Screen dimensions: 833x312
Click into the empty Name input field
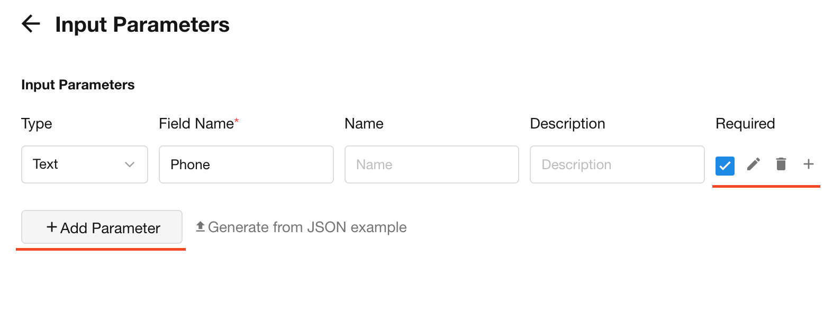coord(431,164)
